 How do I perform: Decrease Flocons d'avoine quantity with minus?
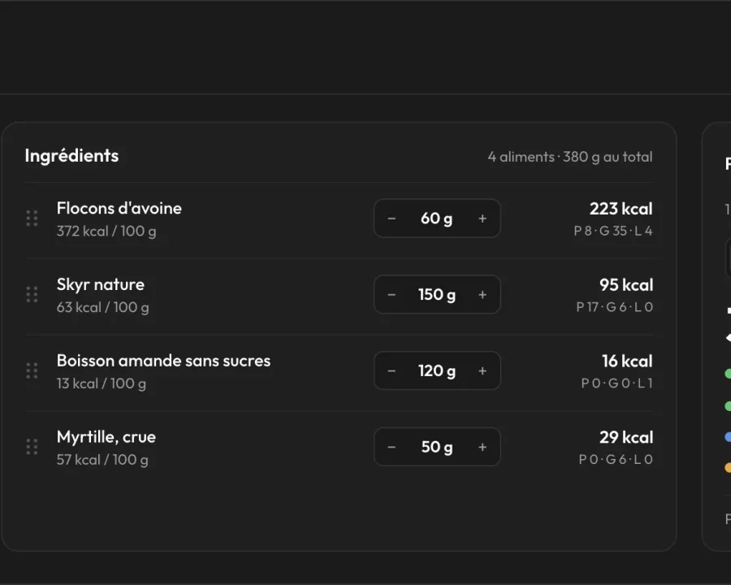tap(391, 219)
